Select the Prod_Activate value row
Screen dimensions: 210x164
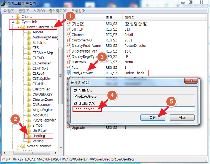pyautogui.click(x=106, y=73)
